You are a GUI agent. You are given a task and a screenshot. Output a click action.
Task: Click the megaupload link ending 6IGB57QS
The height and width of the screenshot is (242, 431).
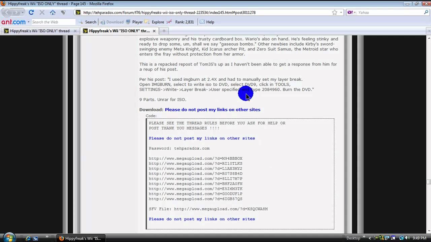(x=196, y=199)
